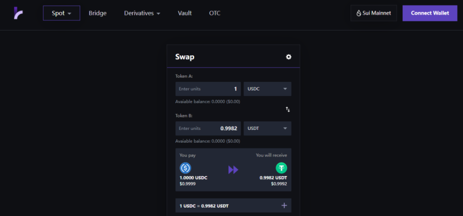
Task: Open the USDT token selector dropdown
Action: point(267,128)
